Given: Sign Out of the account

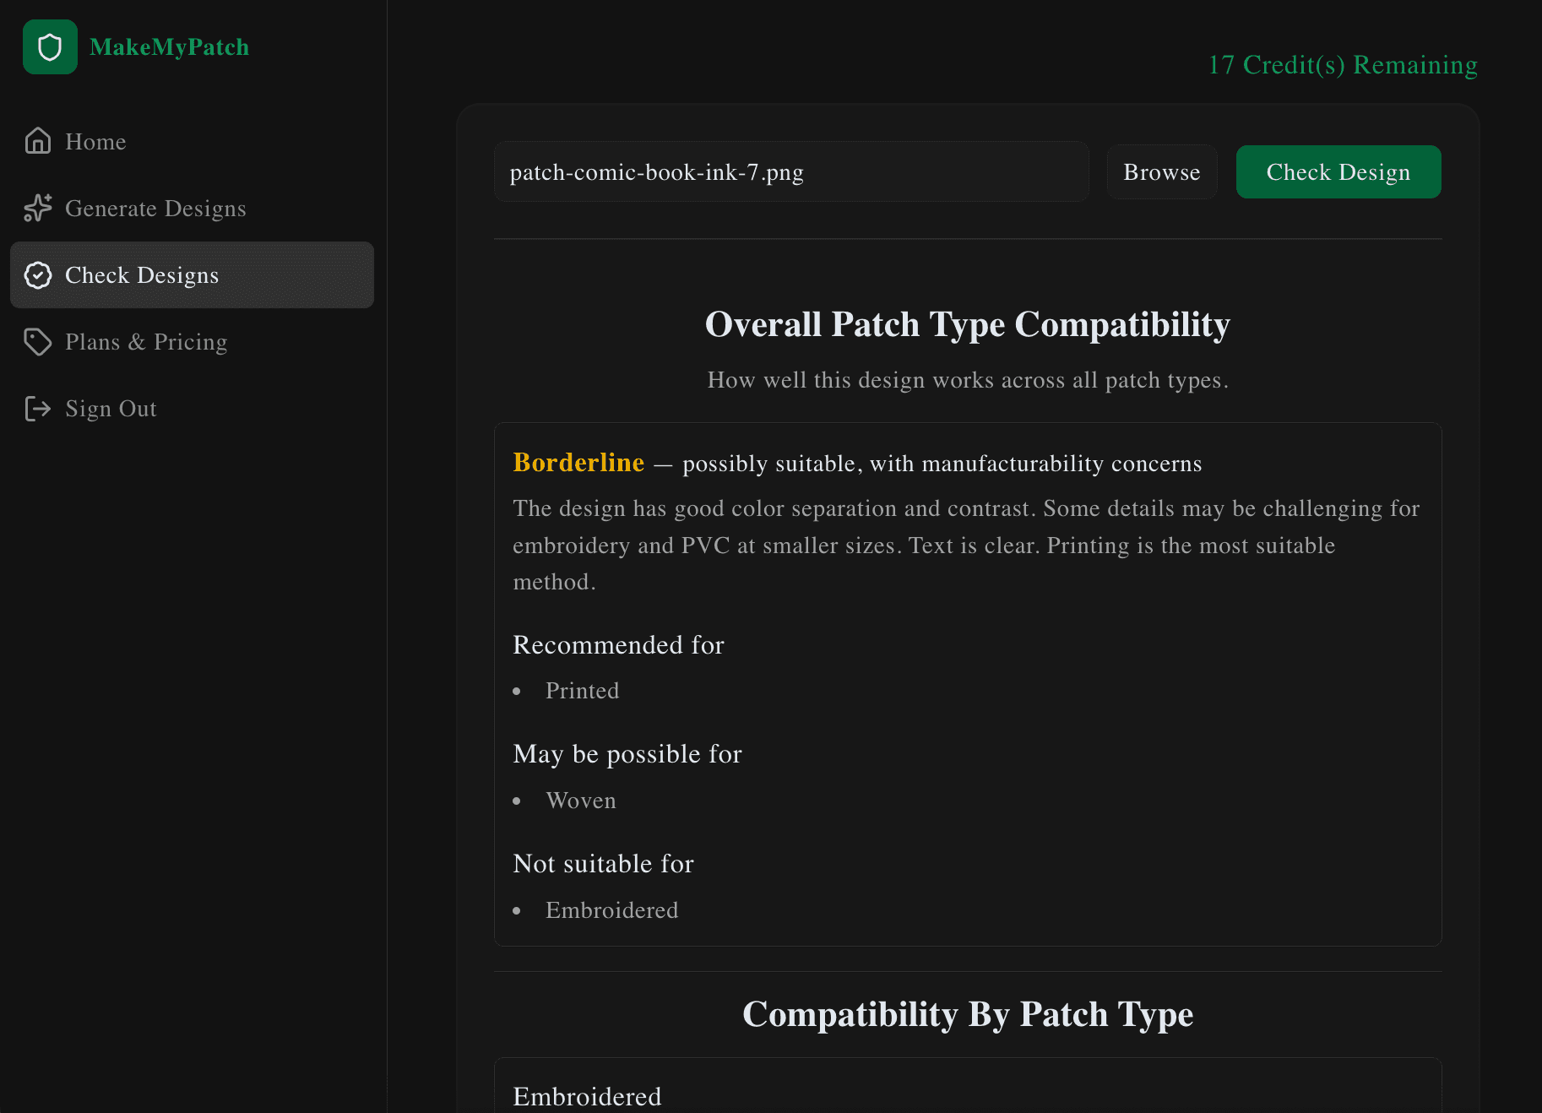Looking at the screenshot, I should coord(111,409).
